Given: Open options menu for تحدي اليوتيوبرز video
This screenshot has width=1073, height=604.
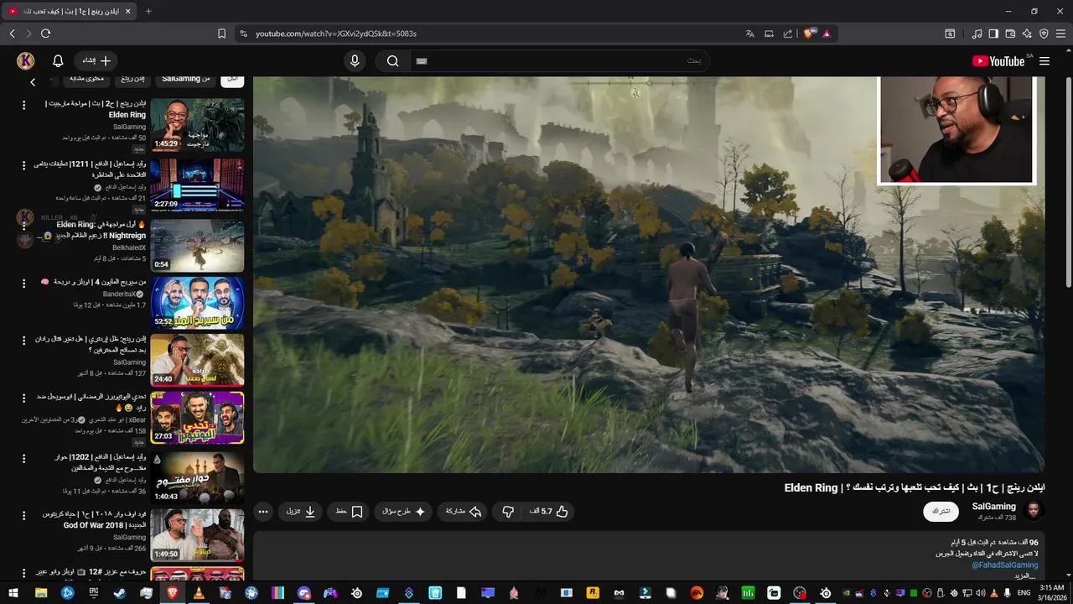Looking at the screenshot, I should (23, 398).
